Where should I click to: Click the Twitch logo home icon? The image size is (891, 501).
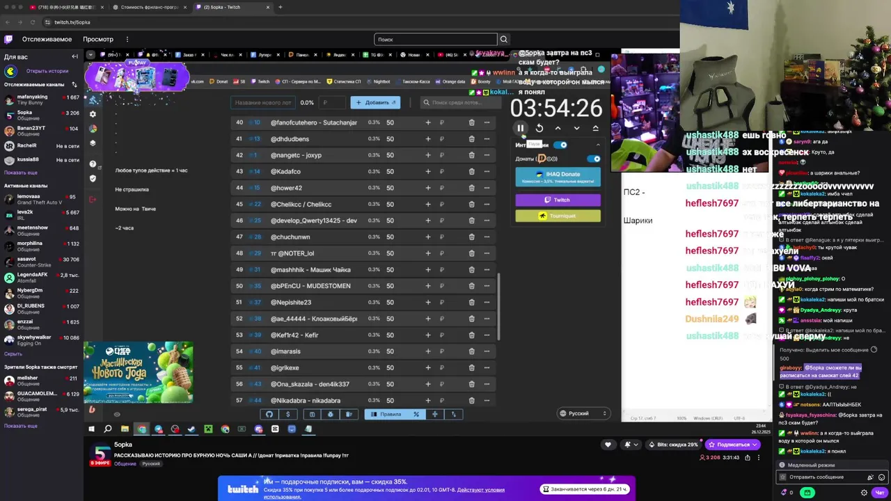[x=8, y=39]
